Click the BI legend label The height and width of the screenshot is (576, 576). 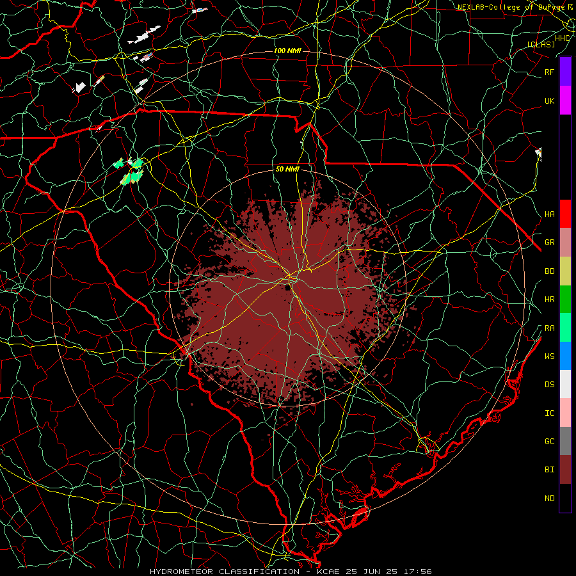550,470
